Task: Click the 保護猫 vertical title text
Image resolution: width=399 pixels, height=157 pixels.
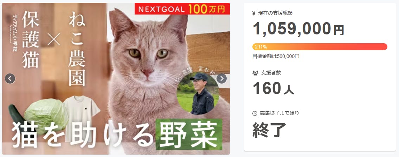Action: (x=31, y=40)
